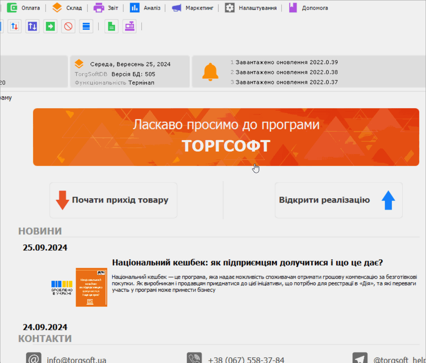Click the @ email icon in contacts
Screen dimensions: 426x363
[x=34, y=357]
